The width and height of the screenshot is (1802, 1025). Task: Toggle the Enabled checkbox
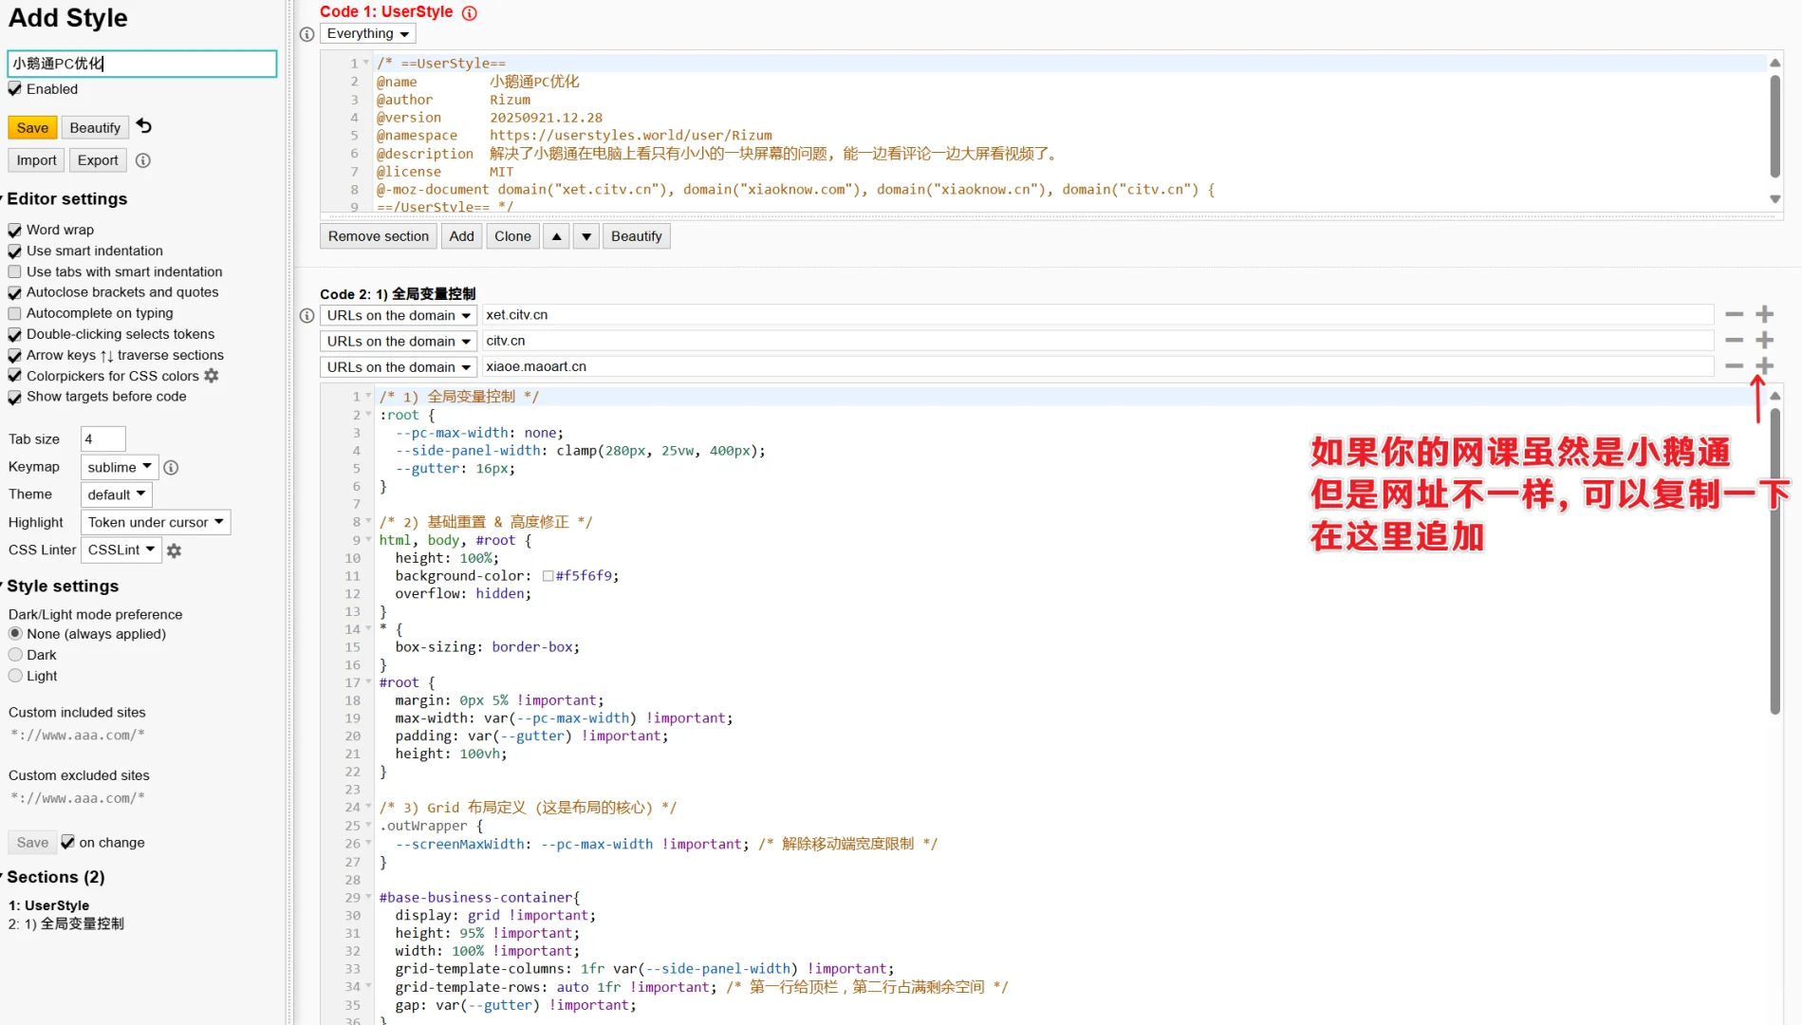pyautogui.click(x=14, y=89)
